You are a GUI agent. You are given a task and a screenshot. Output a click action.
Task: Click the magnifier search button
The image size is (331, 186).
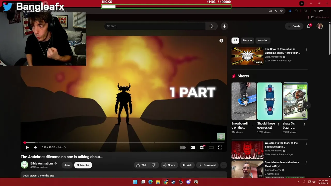[212, 26]
